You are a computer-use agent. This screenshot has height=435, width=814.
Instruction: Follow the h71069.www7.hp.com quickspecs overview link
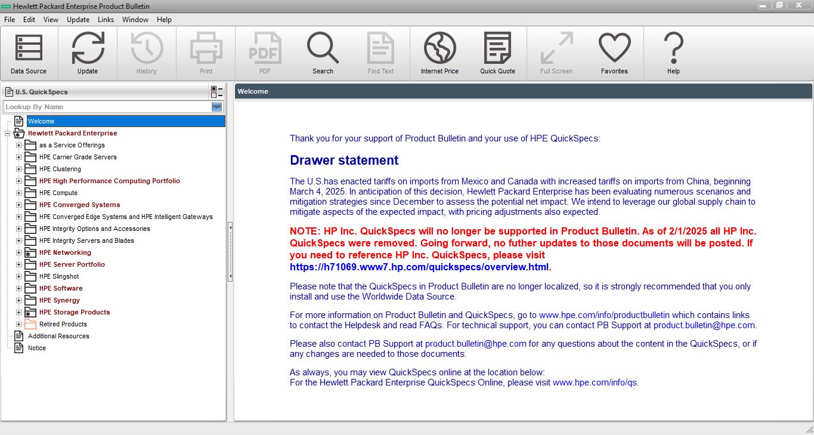tap(419, 267)
